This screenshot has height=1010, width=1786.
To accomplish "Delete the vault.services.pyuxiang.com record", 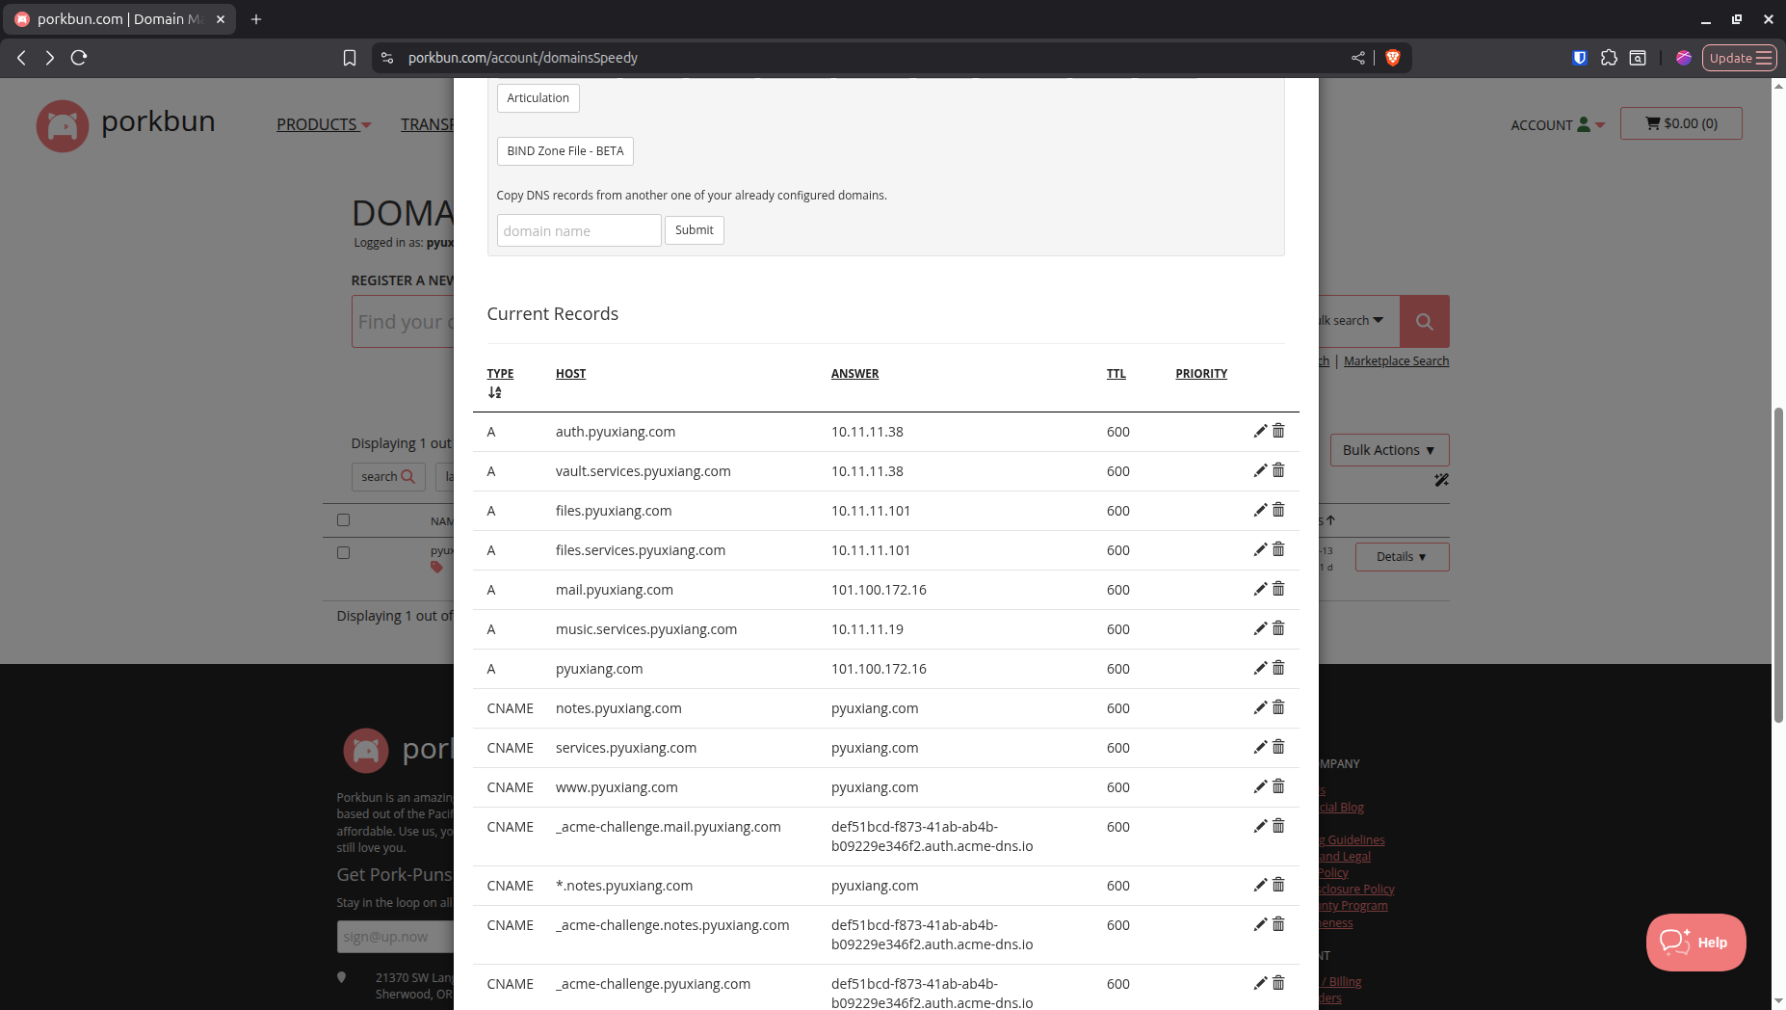I will pos(1278,470).
